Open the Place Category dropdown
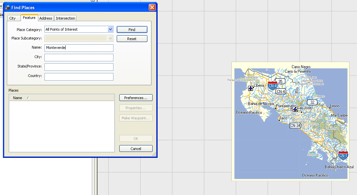 coord(110,29)
